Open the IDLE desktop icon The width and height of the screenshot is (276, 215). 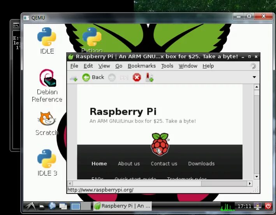point(47,41)
